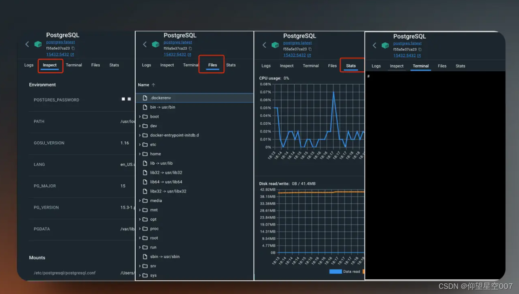Select the PGDATA variable name

click(x=42, y=229)
